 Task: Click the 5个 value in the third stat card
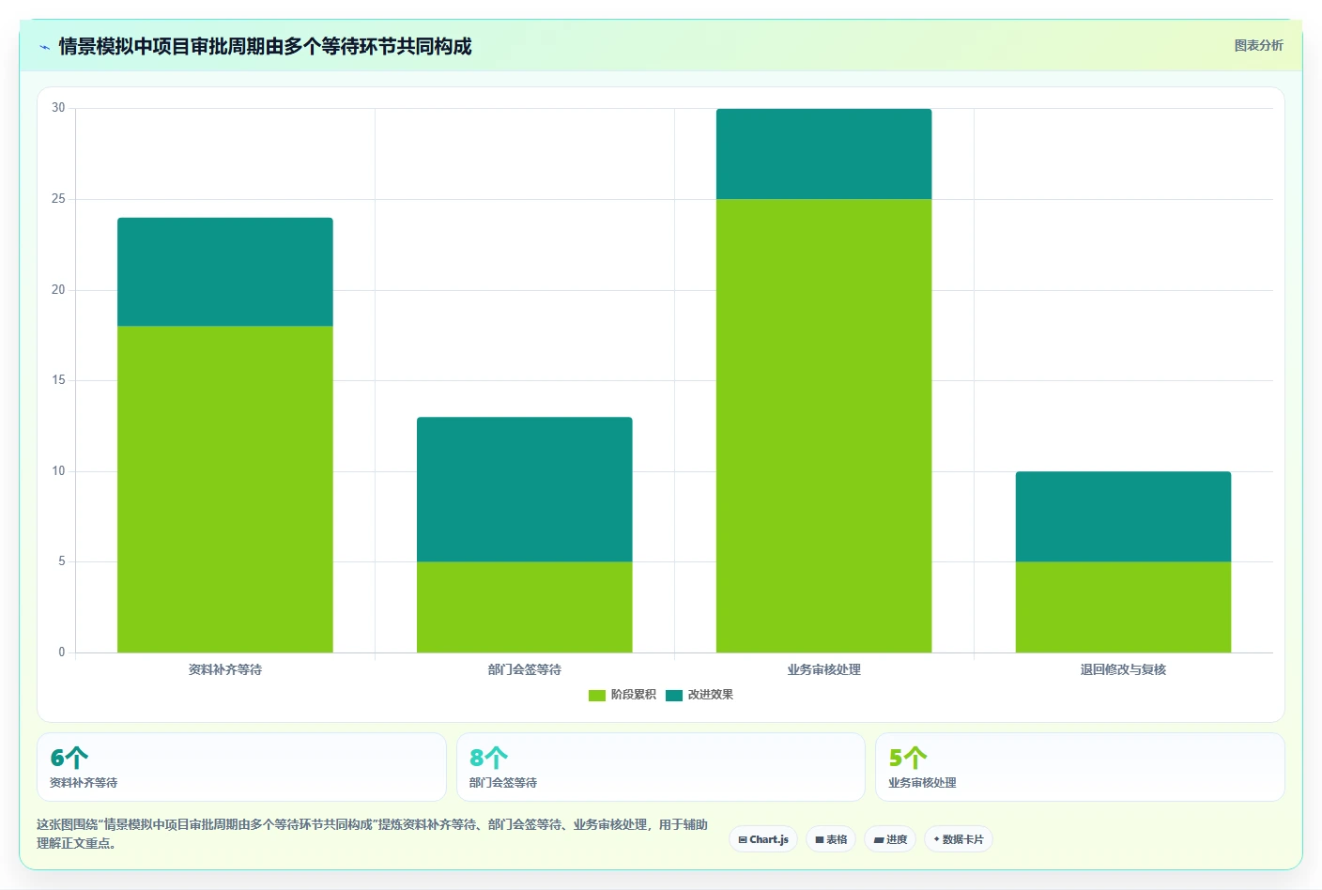[x=908, y=758]
